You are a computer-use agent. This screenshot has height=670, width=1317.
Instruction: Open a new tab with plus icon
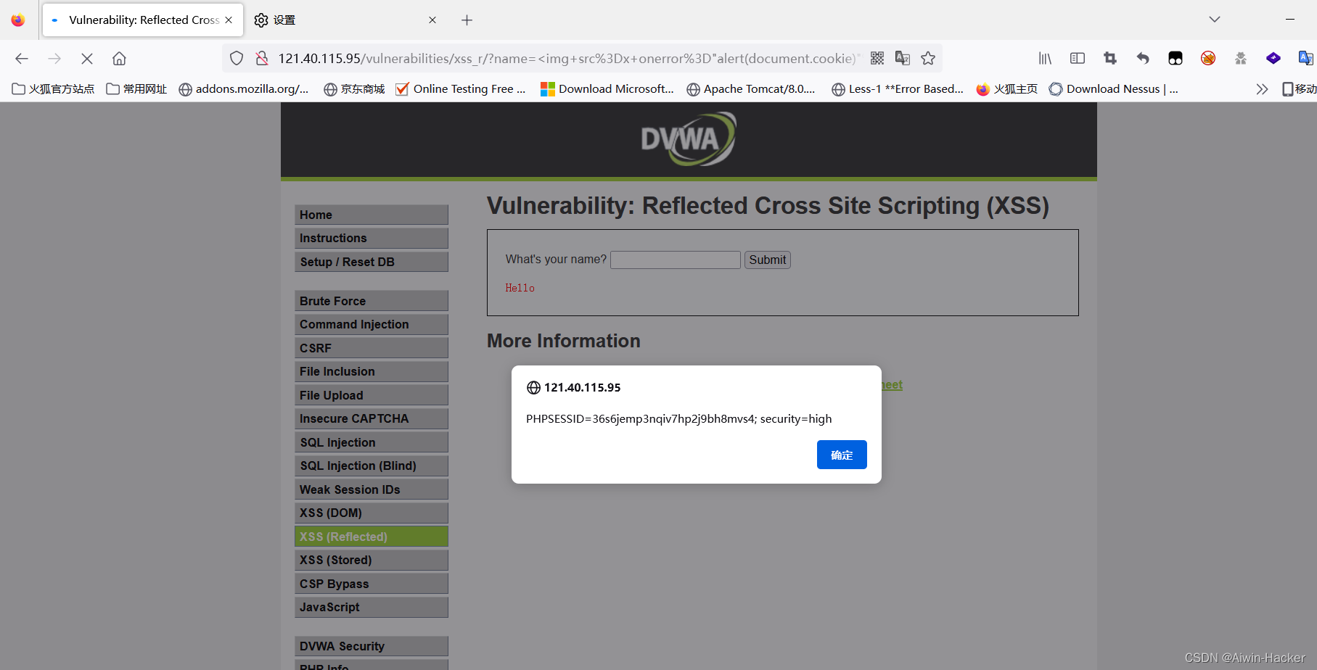[x=467, y=20]
